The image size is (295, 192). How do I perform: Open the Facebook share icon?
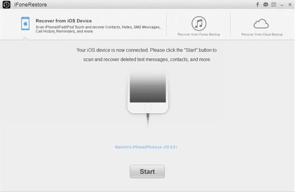tap(258, 5)
